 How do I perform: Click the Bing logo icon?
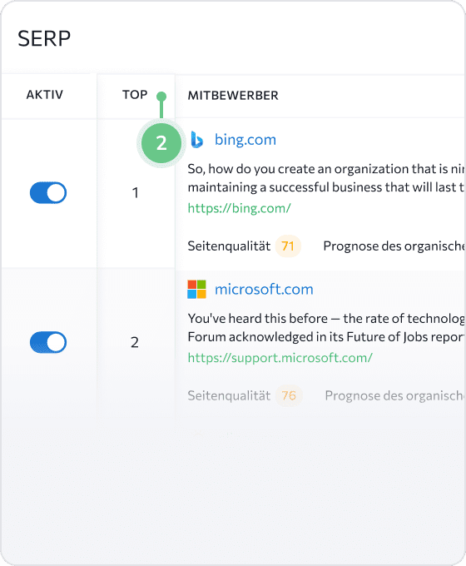click(x=196, y=140)
